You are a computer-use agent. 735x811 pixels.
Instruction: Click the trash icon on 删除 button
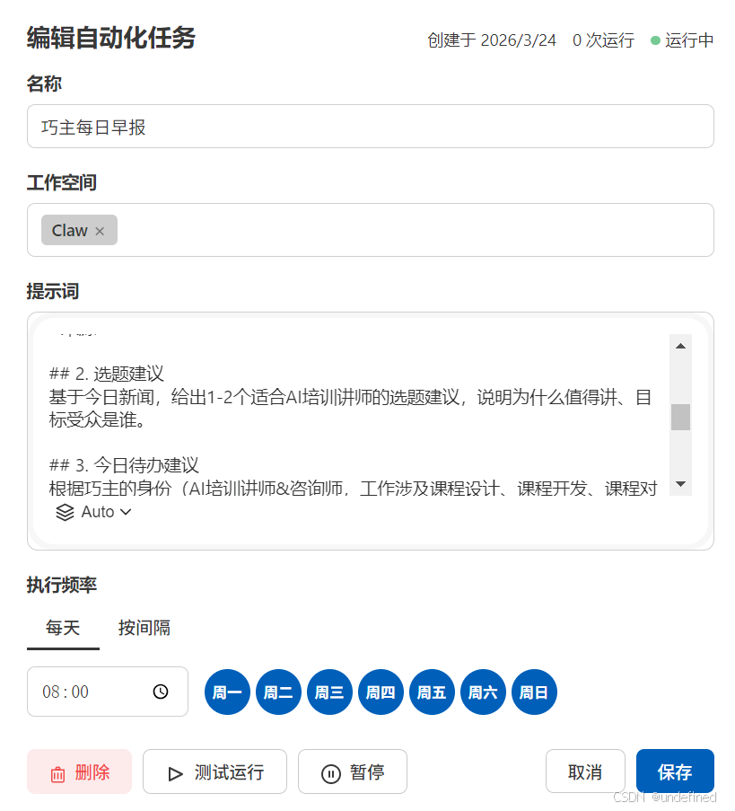click(58, 774)
